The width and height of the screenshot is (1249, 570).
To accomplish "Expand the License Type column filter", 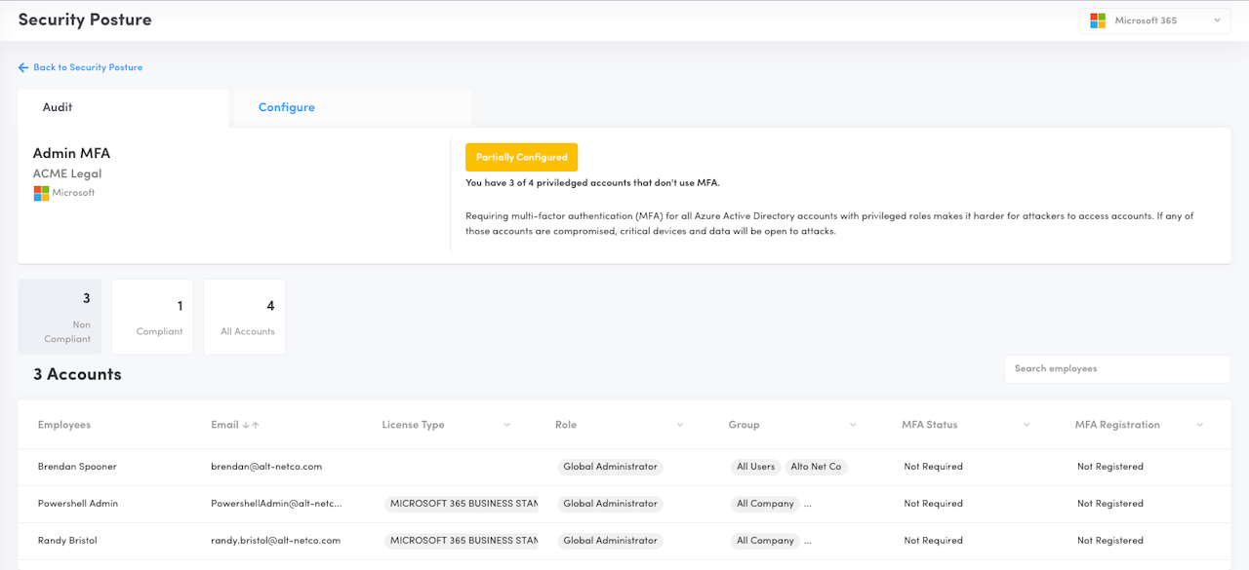I will tap(506, 425).
